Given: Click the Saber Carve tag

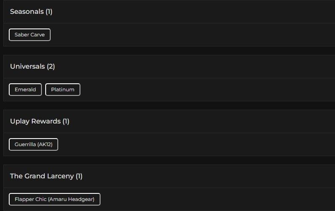Looking at the screenshot, I should tap(30, 35).
